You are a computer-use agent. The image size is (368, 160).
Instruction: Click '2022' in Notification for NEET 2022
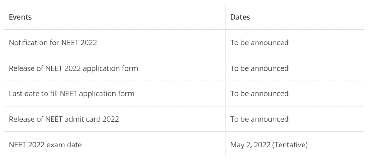[88, 43]
